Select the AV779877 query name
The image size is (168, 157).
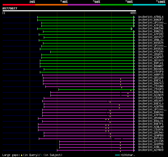10,8
